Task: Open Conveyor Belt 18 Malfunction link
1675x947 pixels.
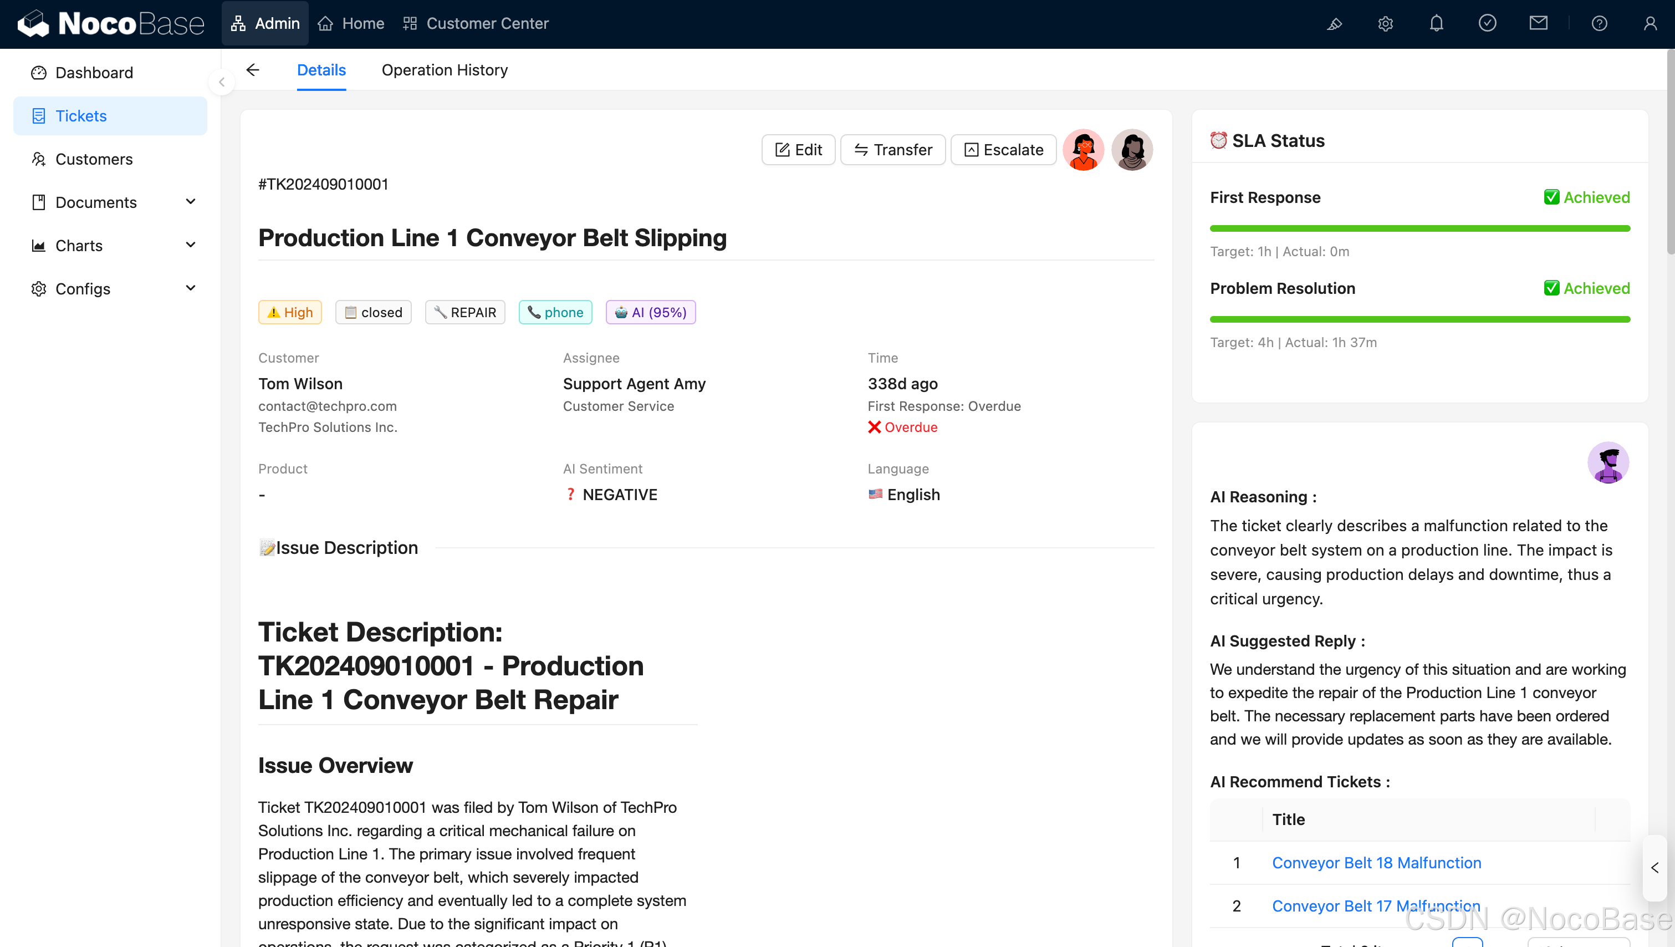Action: [x=1376, y=863]
